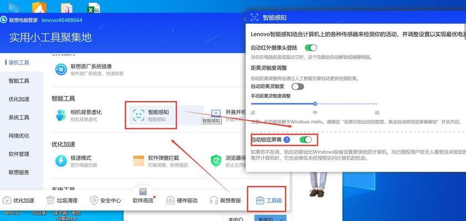The image size is (466, 221).
Task: Click the 关闭(C) button
Action: pos(236,219)
